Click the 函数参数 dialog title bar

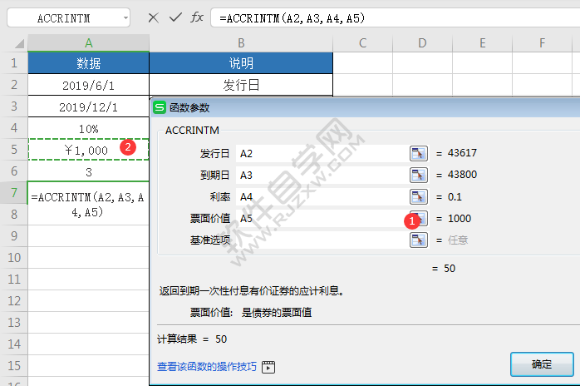point(366,108)
